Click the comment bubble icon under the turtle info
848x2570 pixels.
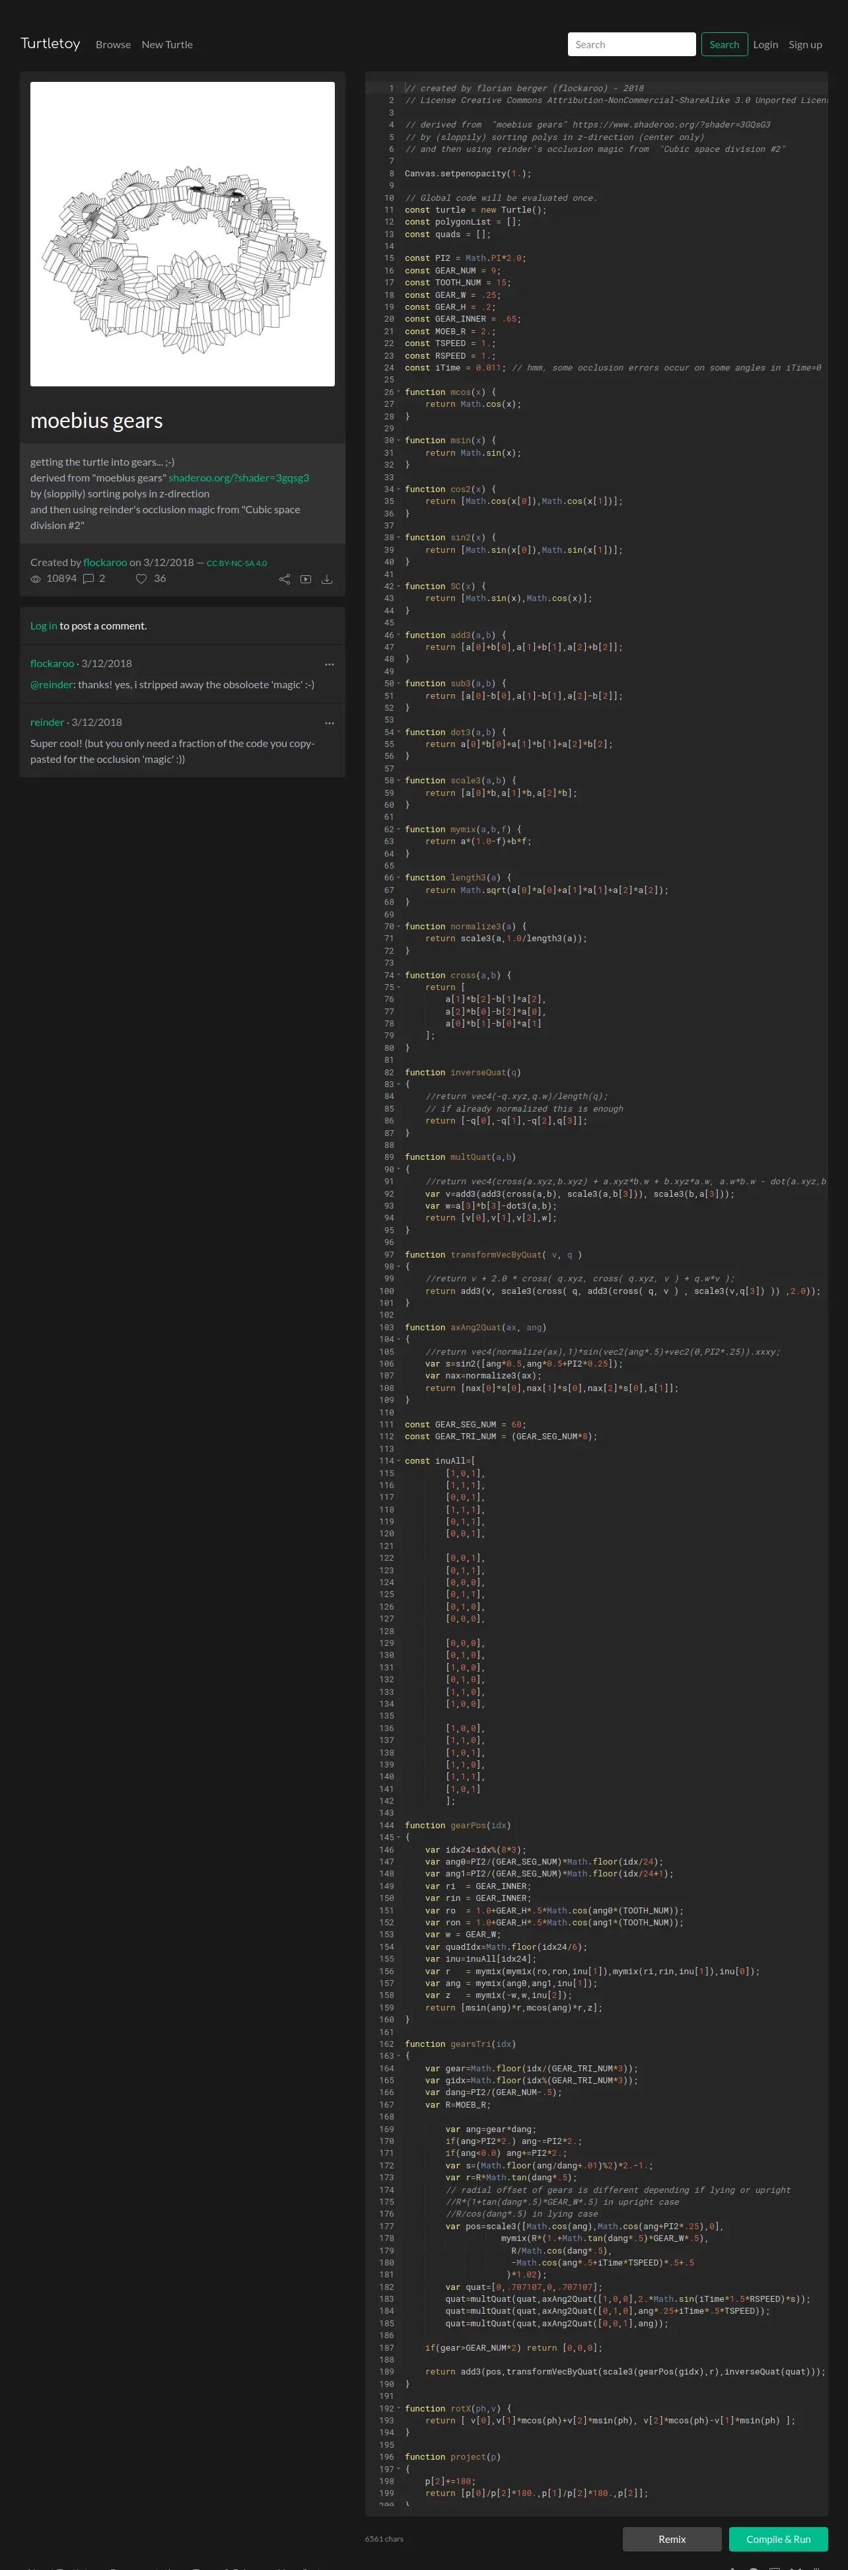88,579
